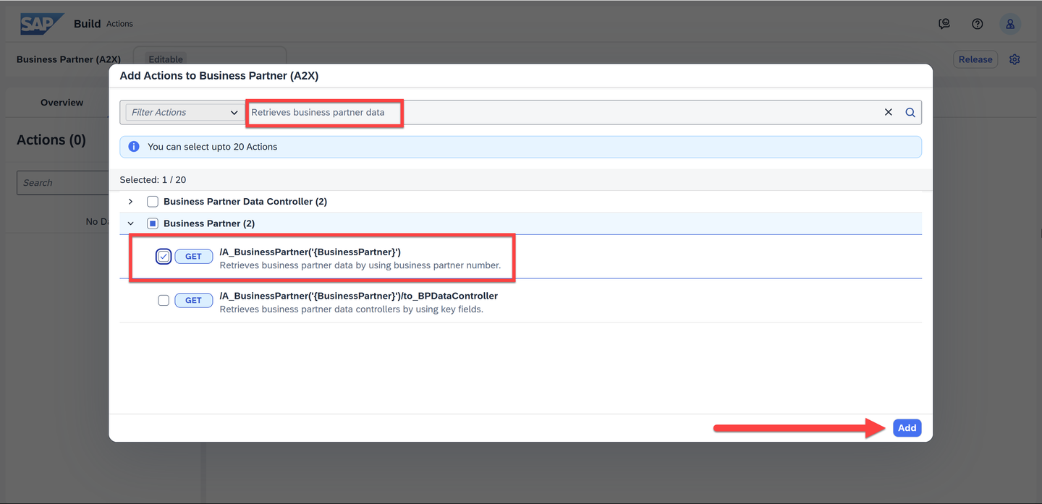
Task: Select /A_BusinessPartner('{BusinessPartner}')/to_BPDataController path text
Action: 359,296
